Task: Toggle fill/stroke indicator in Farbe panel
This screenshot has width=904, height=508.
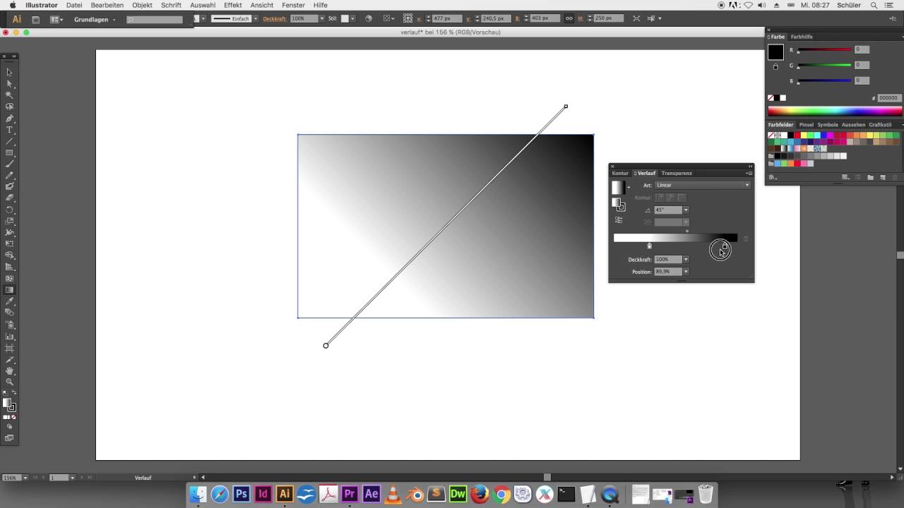Action: 775,52
